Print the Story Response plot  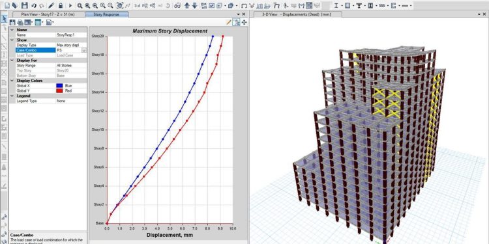click(20, 22)
